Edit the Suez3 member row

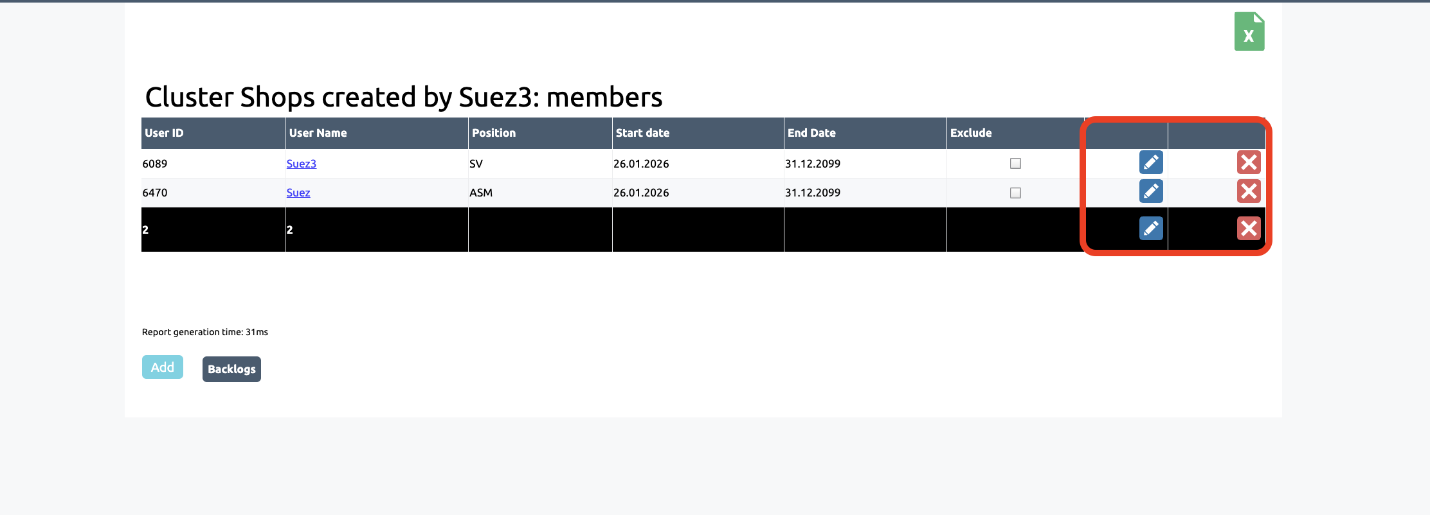click(x=1150, y=162)
